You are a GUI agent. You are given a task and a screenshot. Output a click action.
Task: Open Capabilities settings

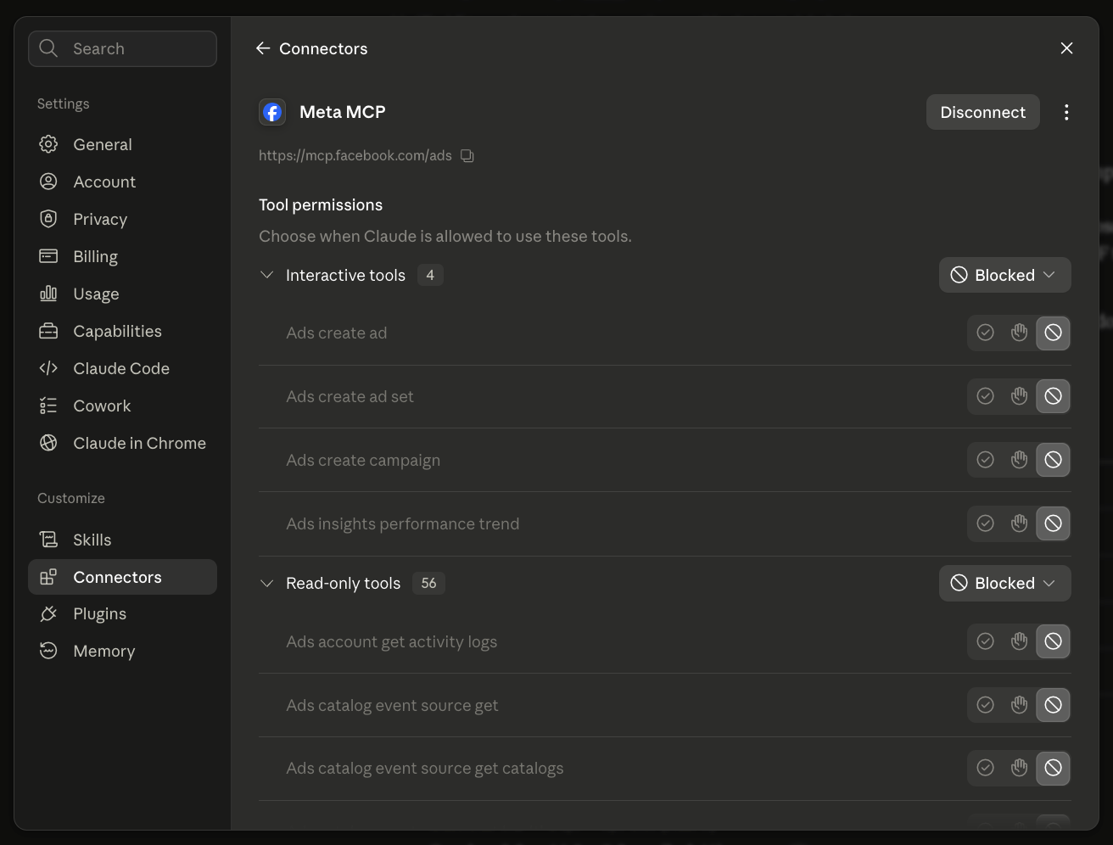(x=122, y=331)
